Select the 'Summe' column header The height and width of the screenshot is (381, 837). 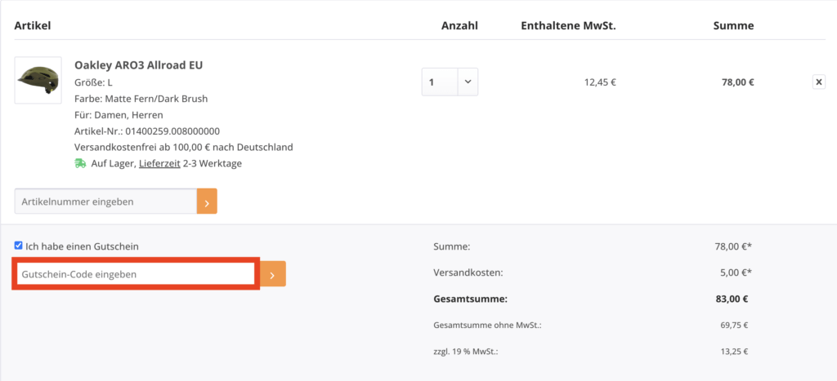pos(733,25)
